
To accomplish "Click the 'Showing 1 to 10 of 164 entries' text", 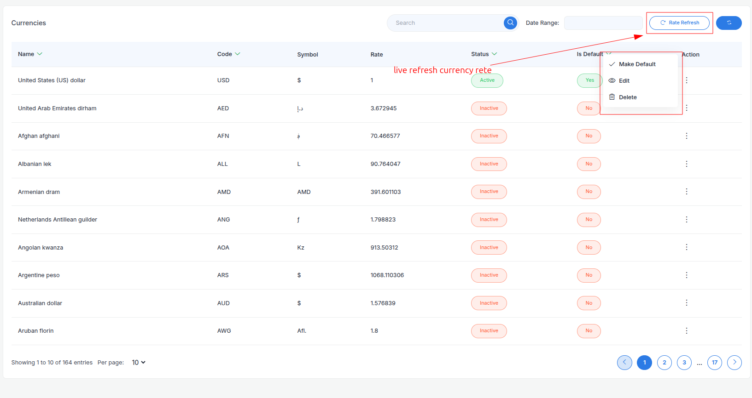I will 52,363.
